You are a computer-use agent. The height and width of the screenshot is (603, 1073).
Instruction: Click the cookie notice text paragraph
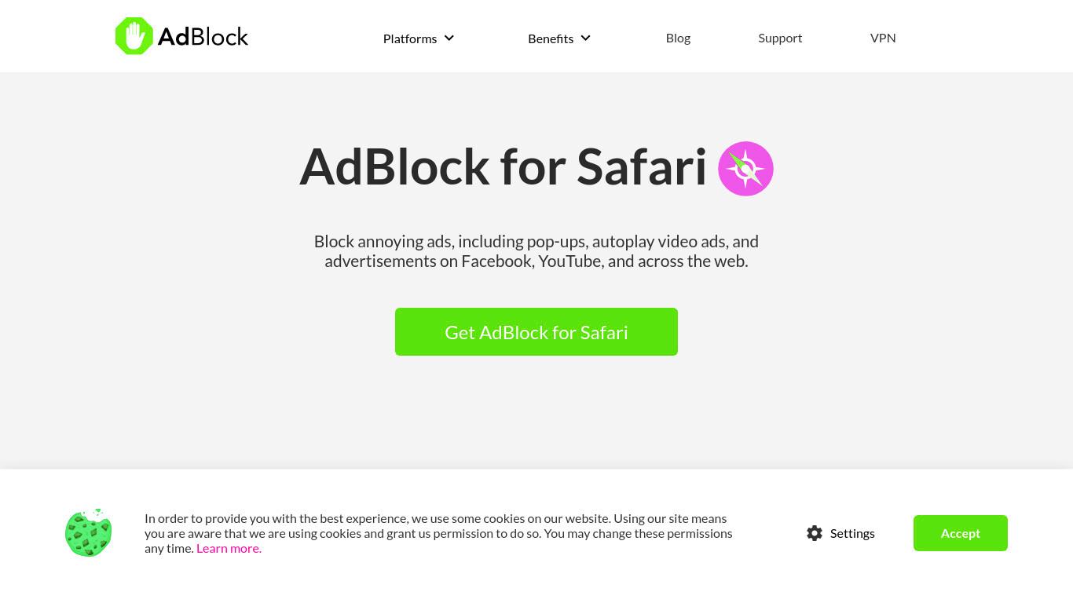click(x=438, y=533)
